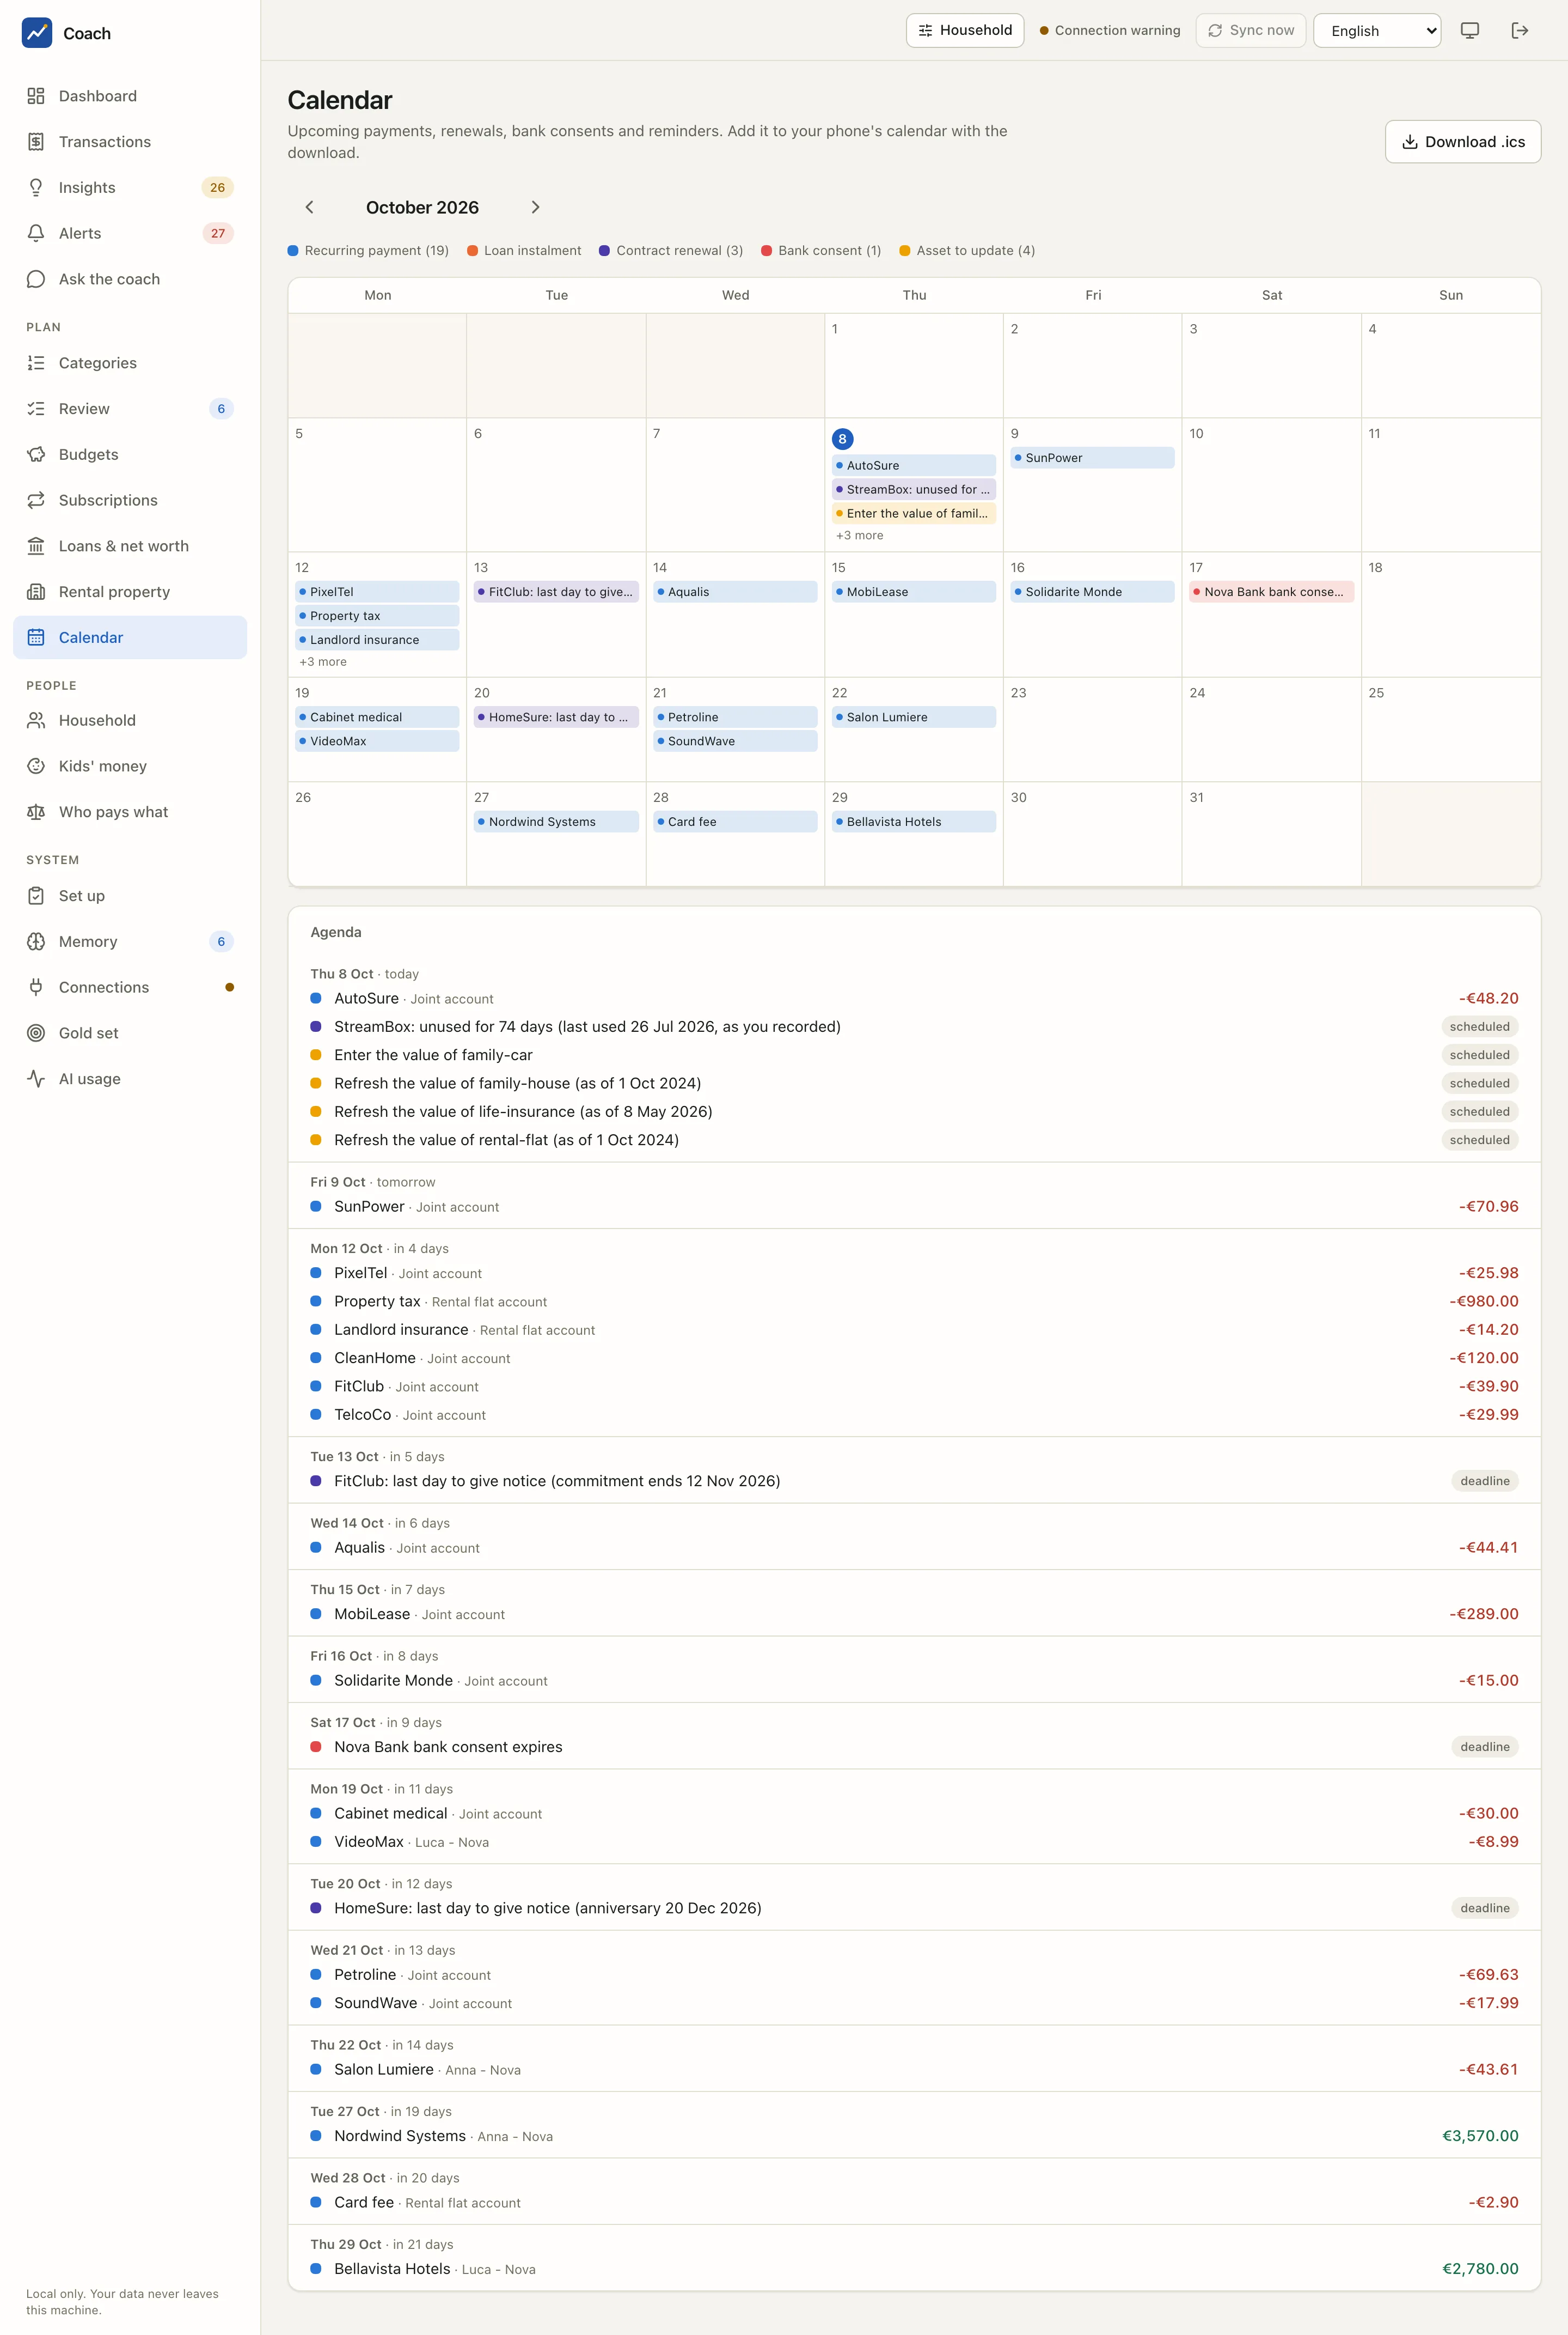
Task: Click the log out icon
Action: [1519, 31]
